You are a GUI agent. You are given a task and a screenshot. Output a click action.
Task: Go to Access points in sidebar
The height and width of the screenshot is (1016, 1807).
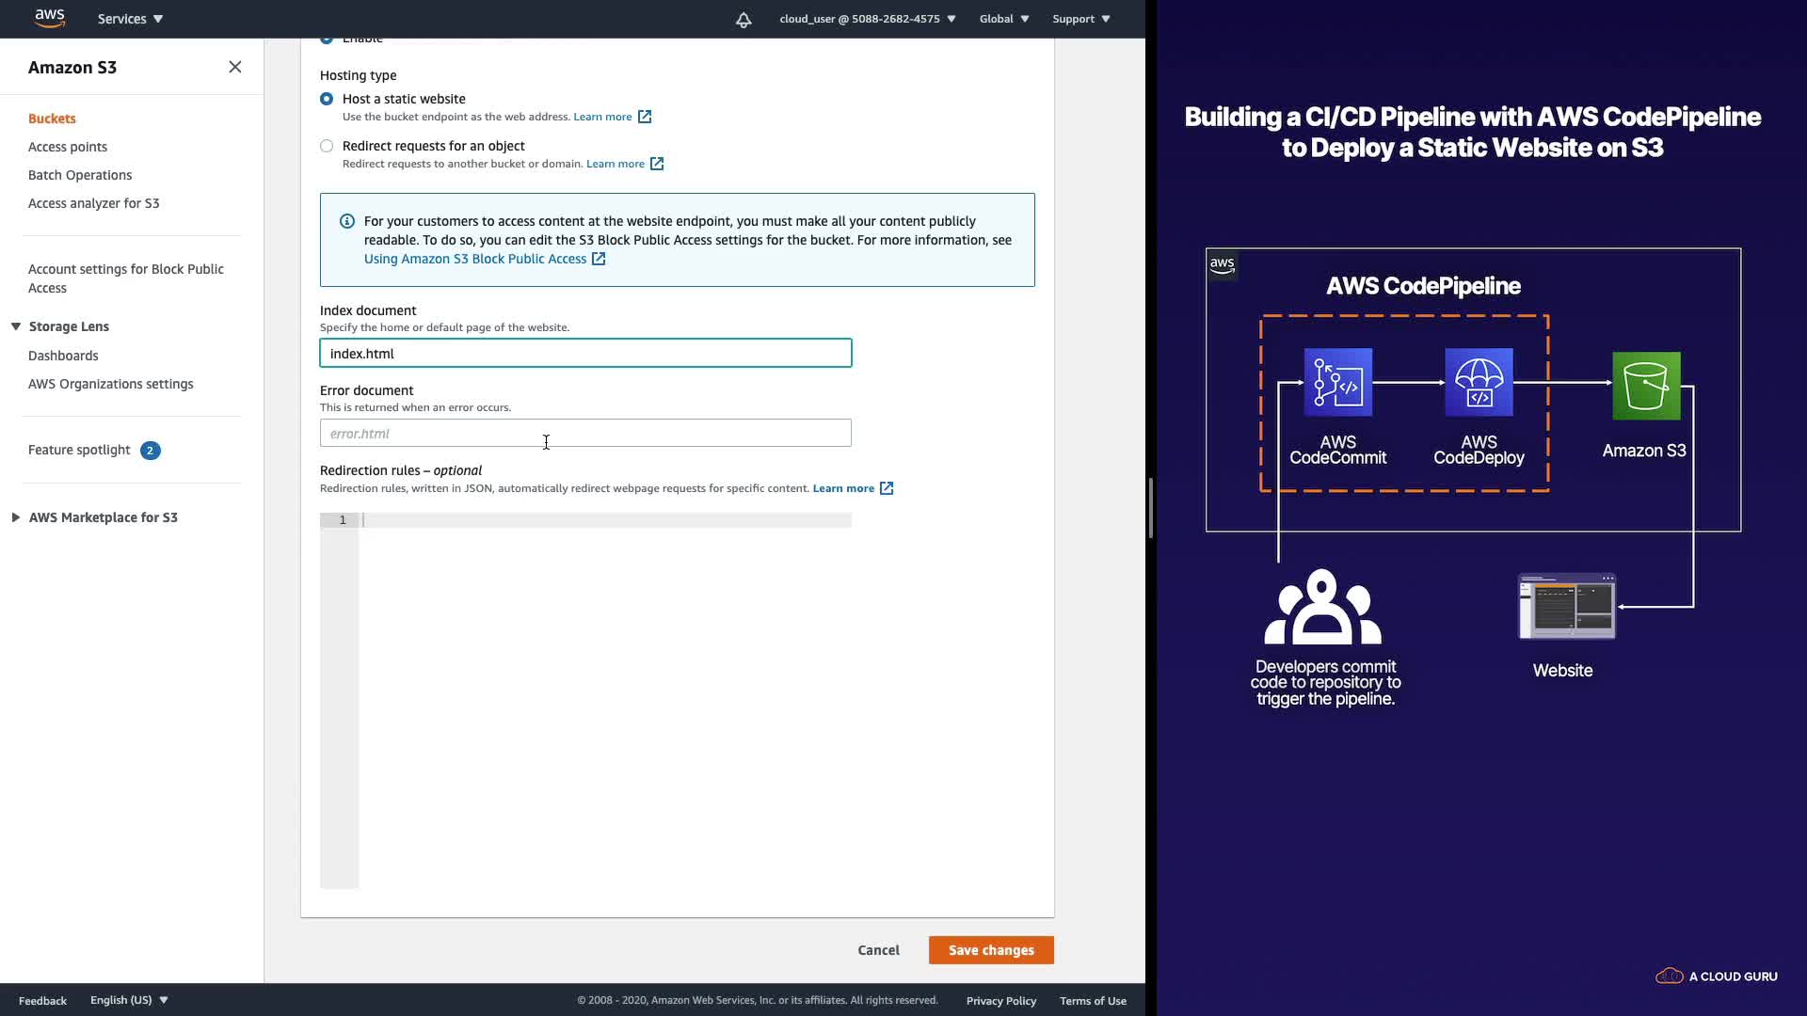click(x=68, y=147)
